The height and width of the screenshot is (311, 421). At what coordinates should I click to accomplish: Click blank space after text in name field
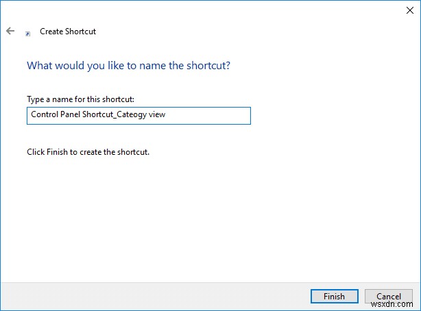[x=209, y=115]
